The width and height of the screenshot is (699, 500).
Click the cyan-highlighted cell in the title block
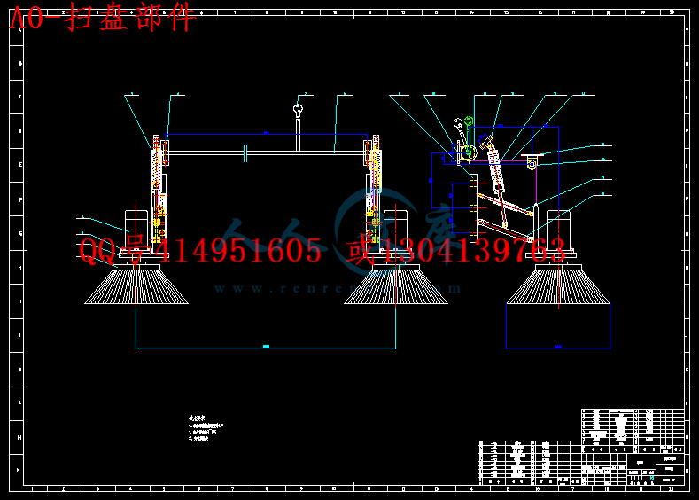pyautogui.click(x=652, y=478)
